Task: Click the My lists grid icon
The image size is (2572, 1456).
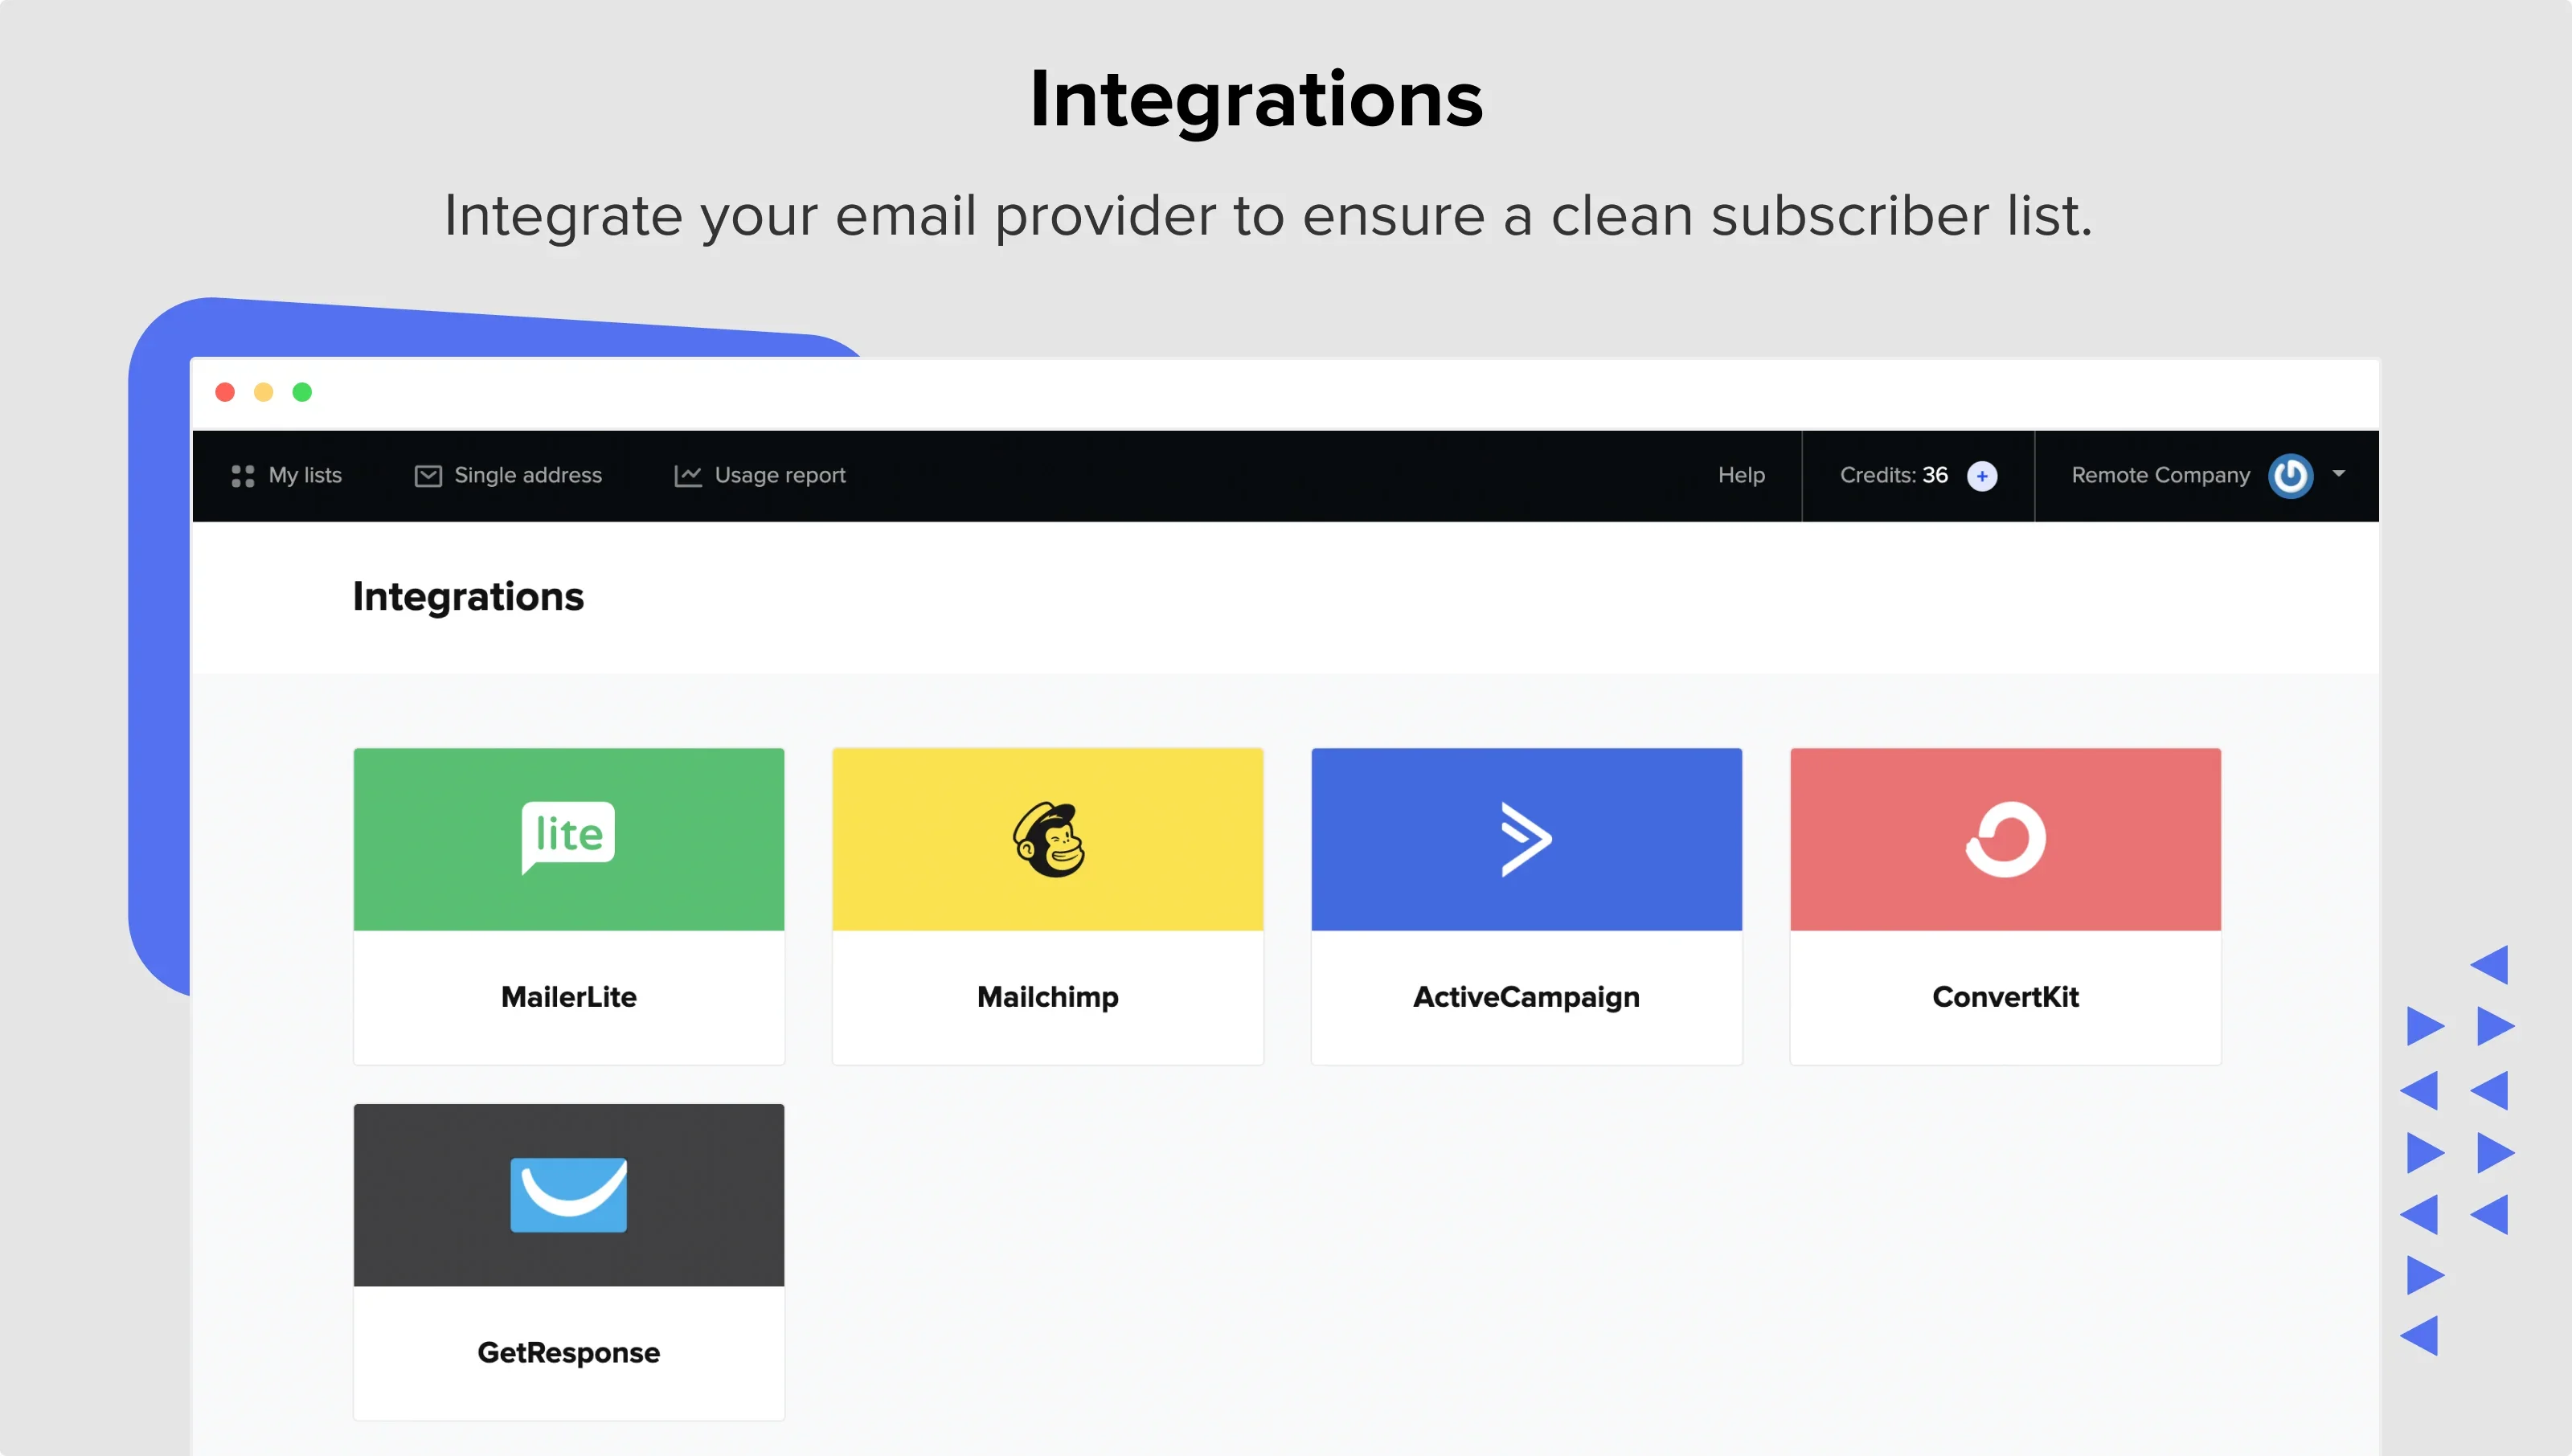Action: point(242,476)
